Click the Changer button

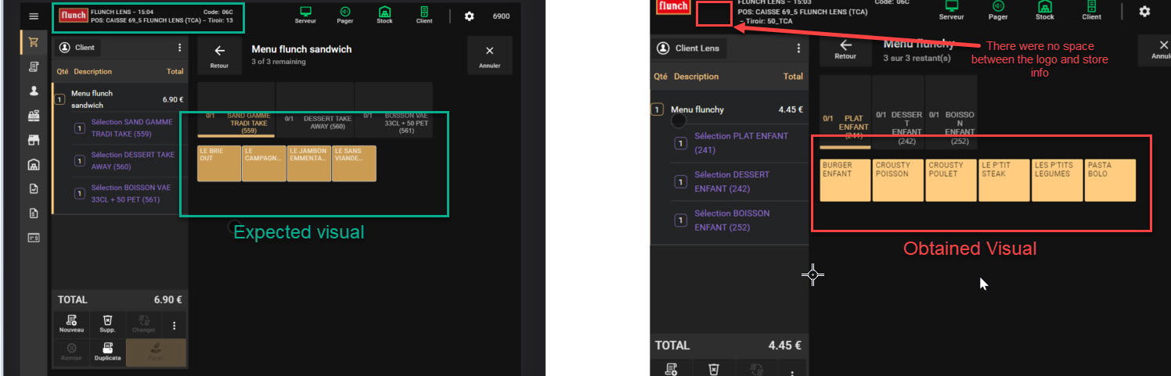click(x=143, y=324)
